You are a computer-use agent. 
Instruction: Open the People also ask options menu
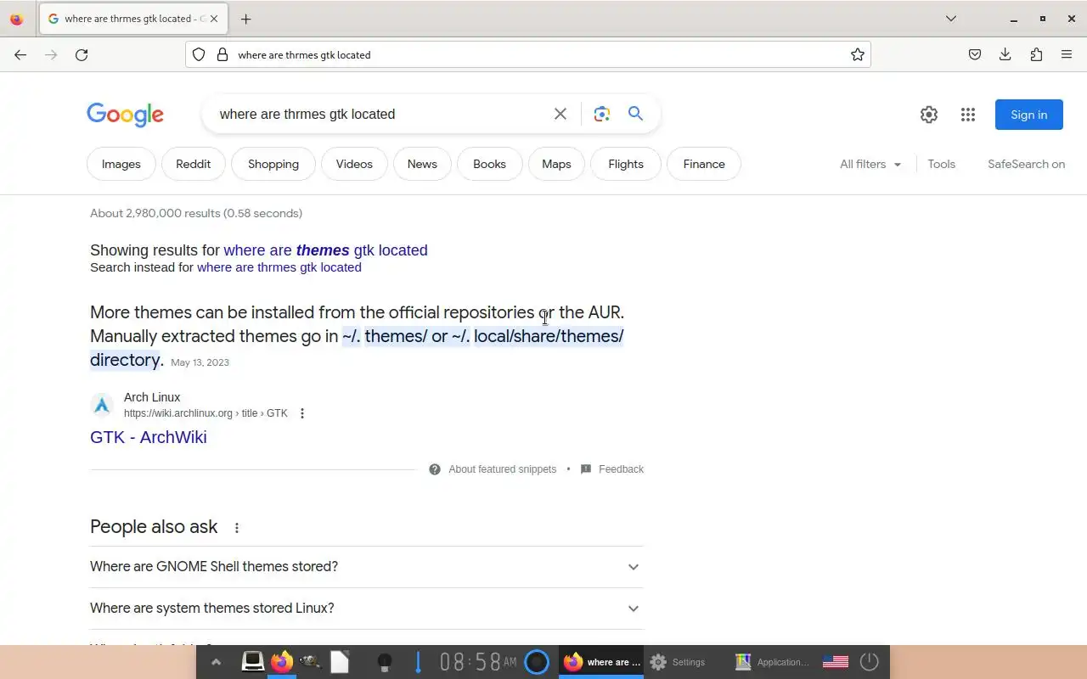coord(237,528)
